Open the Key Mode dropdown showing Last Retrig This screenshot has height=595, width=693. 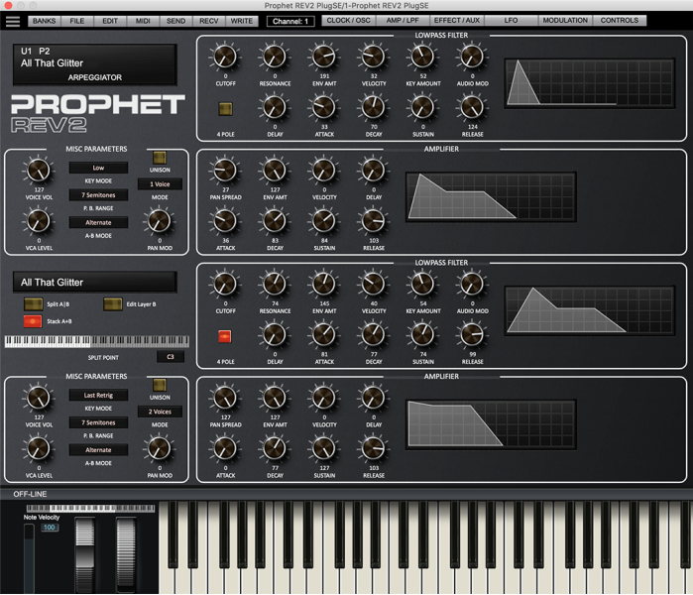click(98, 396)
